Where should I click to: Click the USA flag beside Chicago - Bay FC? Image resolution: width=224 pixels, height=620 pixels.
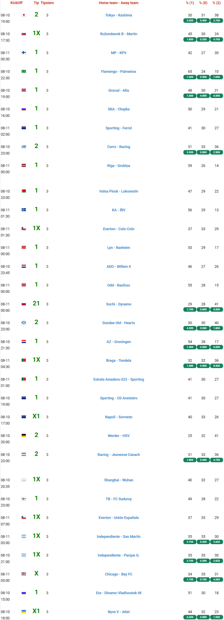pos(24,574)
